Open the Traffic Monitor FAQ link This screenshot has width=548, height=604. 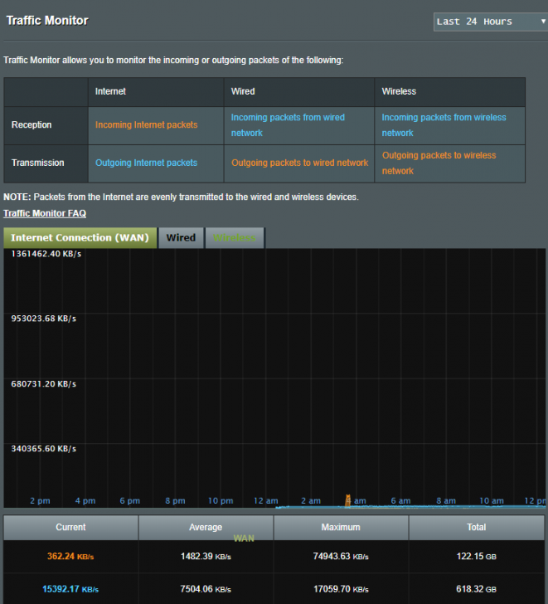45,213
